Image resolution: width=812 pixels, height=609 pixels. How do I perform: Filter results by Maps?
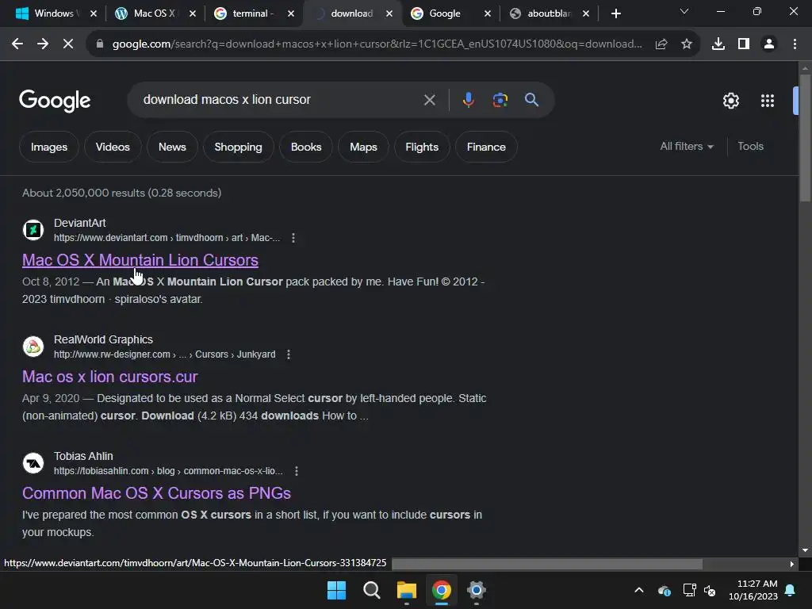(x=363, y=147)
